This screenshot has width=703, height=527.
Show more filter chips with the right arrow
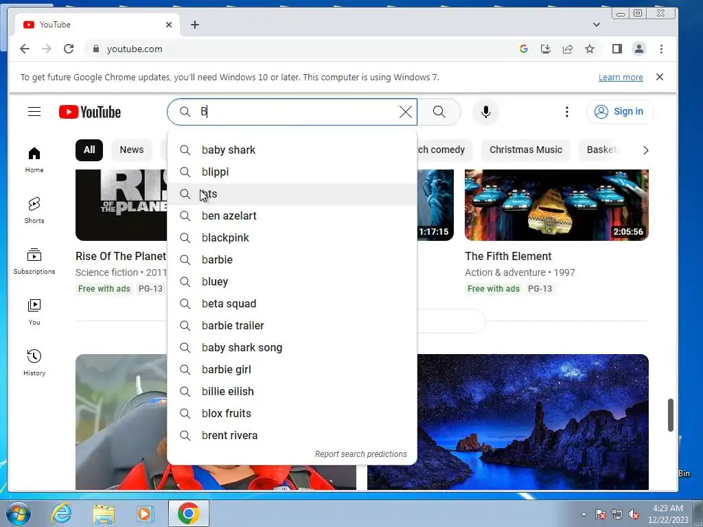point(645,150)
